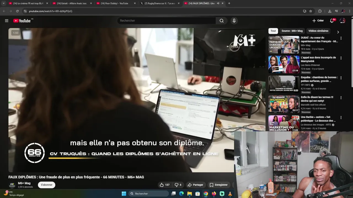Launch Microsoft Edge from the taskbar
This screenshot has height=198, width=353.
[x=181, y=194]
